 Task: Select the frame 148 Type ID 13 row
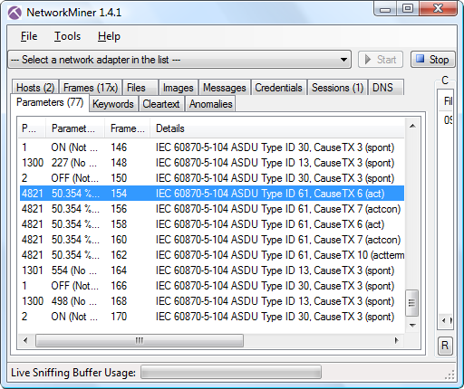[x=211, y=163]
